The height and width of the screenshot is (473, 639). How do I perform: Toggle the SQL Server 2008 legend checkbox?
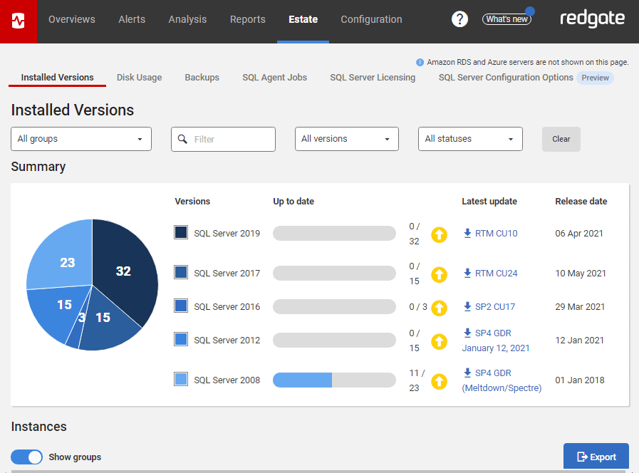pyautogui.click(x=181, y=379)
